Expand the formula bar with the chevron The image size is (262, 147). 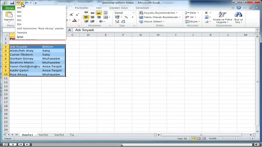(257, 30)
